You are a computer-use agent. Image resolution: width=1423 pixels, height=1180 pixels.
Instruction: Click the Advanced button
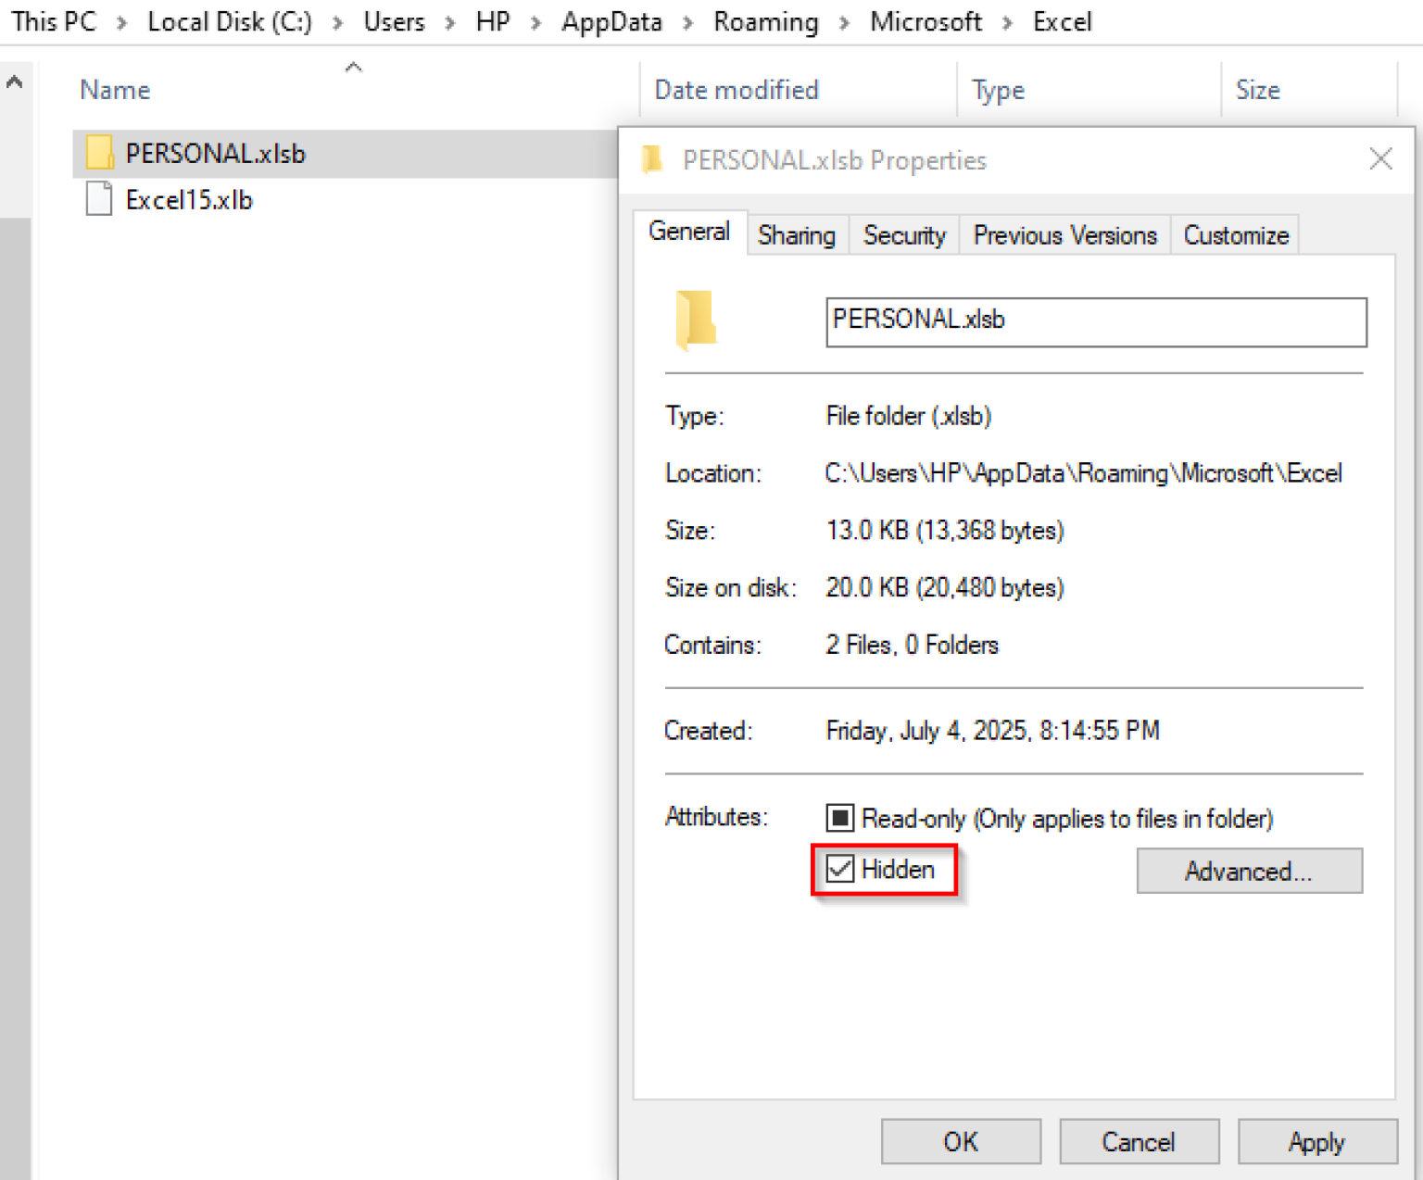(x=1248, y=871)
